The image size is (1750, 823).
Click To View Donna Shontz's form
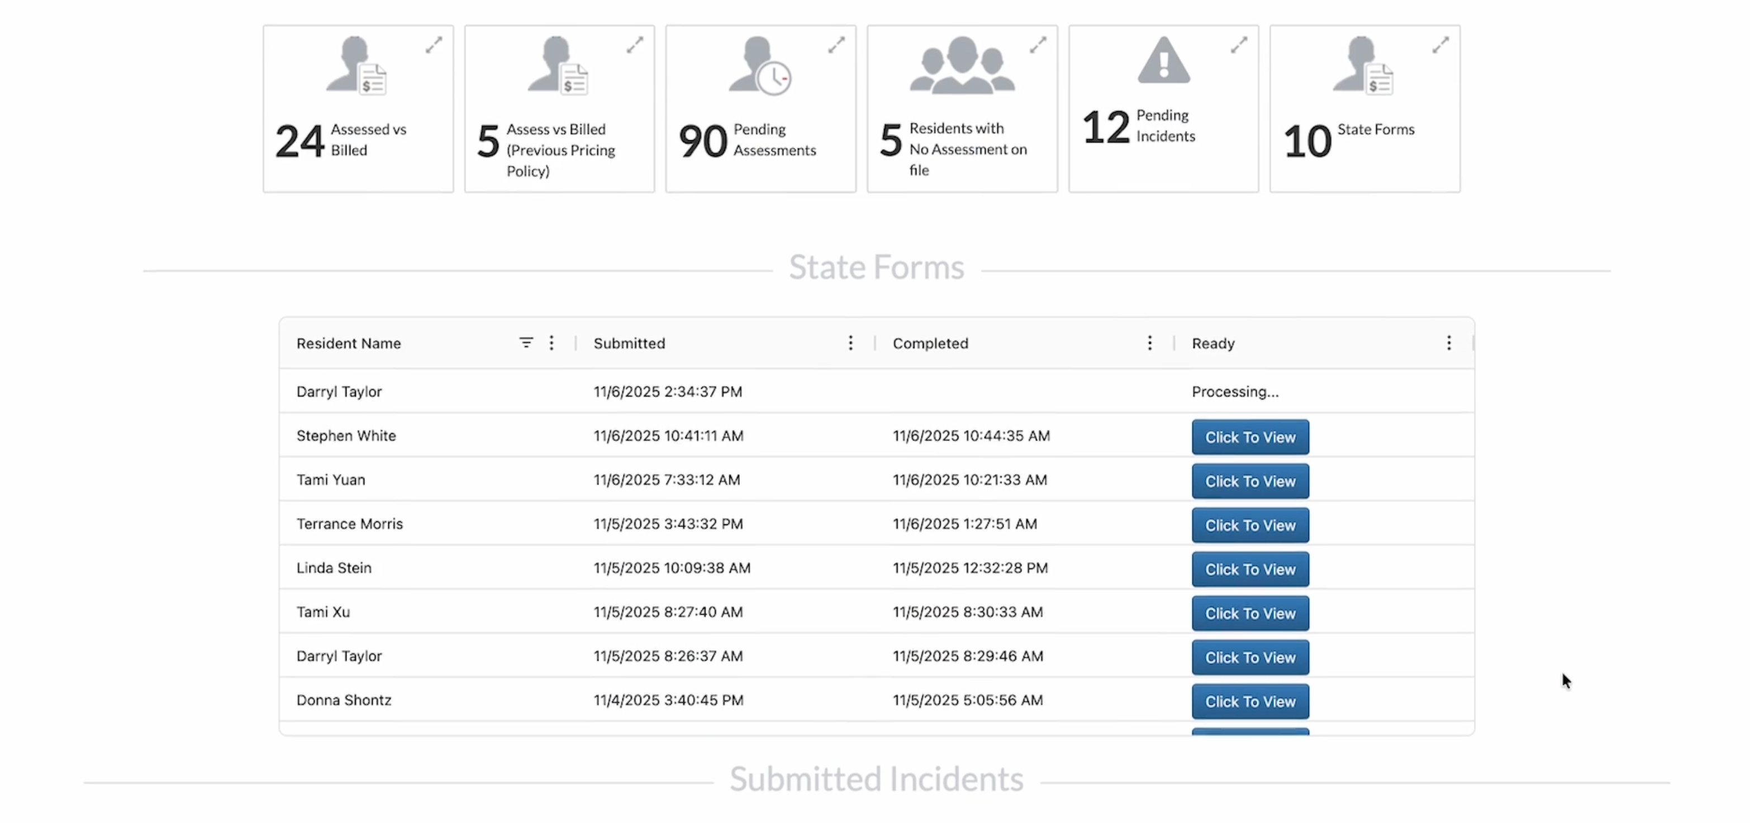click(x=1249, y=701)
